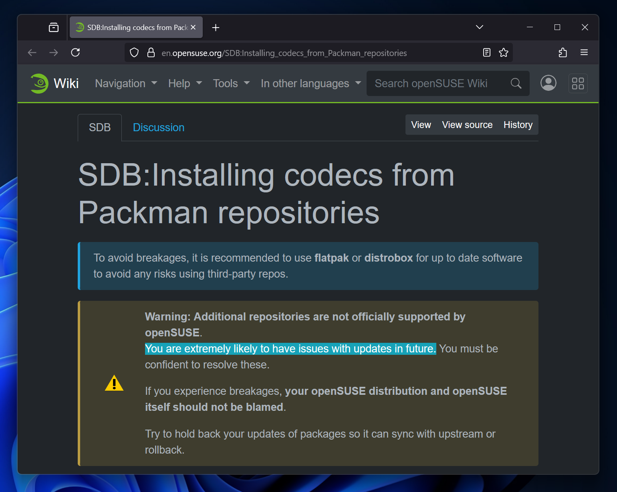This screenshot has width=617, height=492.
Task: Expand the Tools dropdown menu
Action: [231, 83]
